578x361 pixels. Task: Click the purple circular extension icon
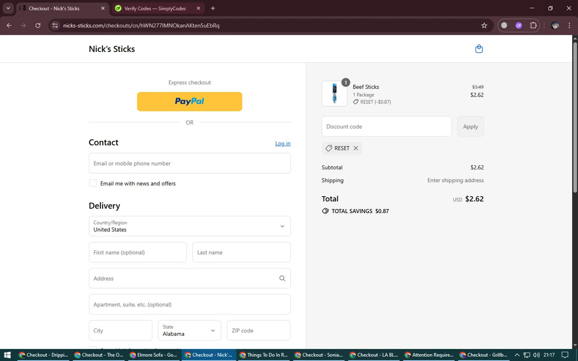click(x=519, y=25)
